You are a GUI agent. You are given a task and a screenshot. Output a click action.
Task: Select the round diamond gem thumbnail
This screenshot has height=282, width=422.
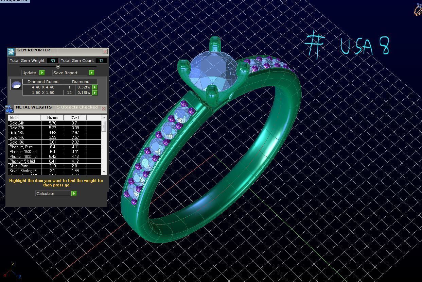click(x=17, y=85)
